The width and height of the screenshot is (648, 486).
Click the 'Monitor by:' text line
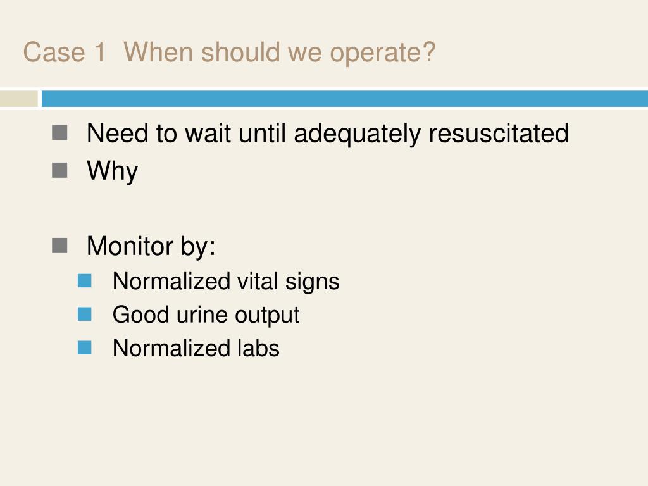click(x=151, y=247)
